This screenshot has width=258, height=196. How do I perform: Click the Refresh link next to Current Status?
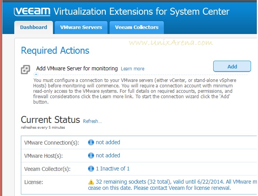tap(92, 121)
